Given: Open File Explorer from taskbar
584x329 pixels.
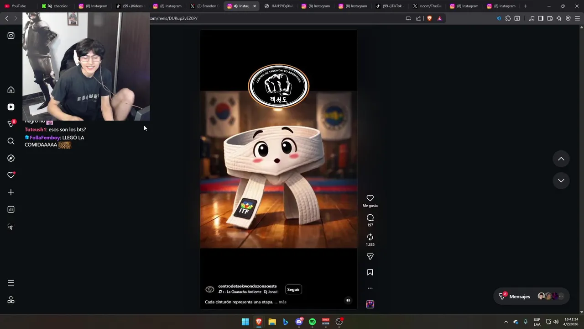Looking at the screenshot, I should coord(272,322).
